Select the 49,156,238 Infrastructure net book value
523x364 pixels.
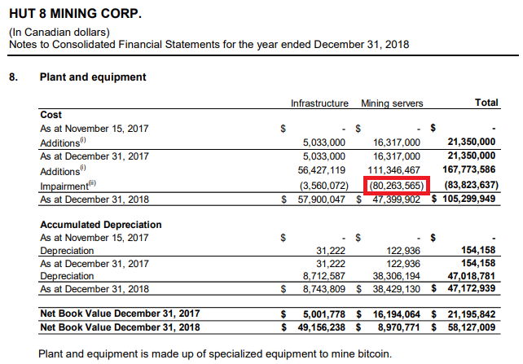coord(322,327)
